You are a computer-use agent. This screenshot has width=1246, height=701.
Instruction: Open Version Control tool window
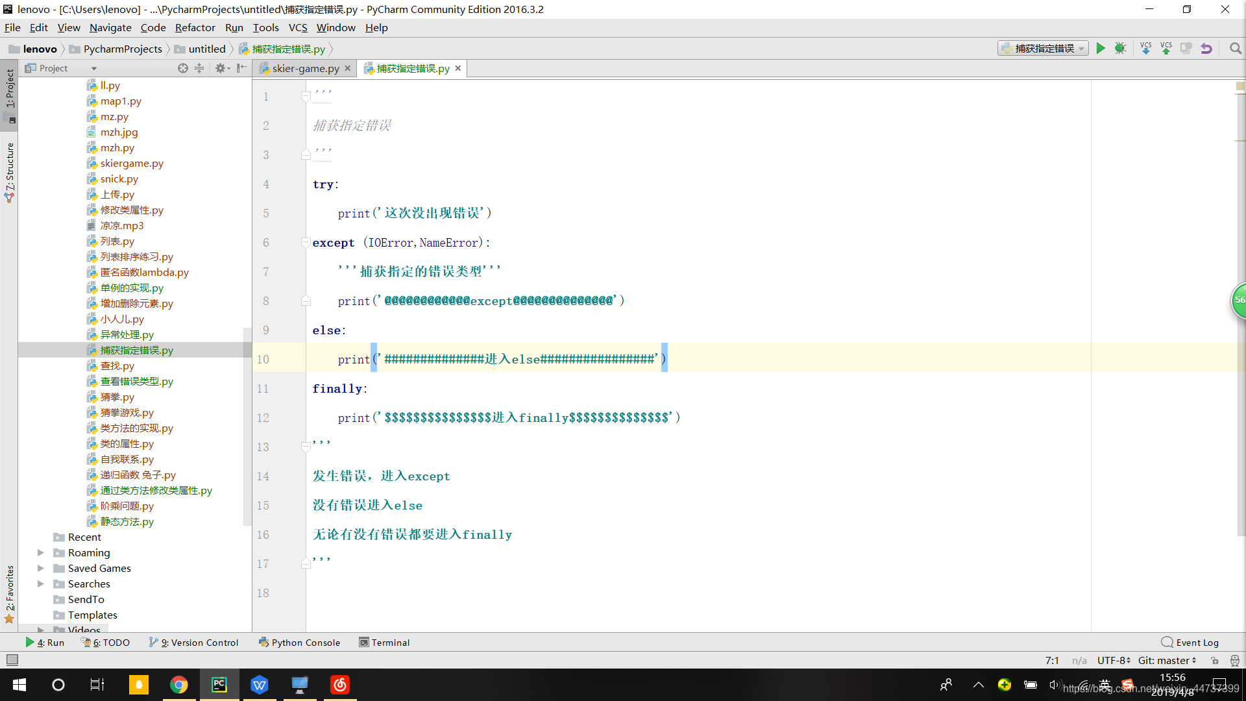point(193,643)
